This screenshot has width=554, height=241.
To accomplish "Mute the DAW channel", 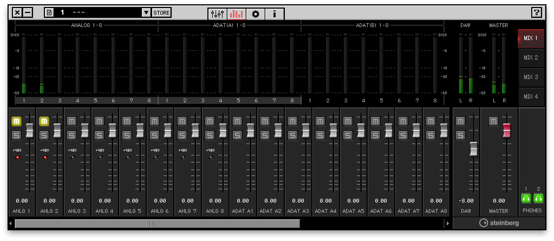I will (460, 121).
